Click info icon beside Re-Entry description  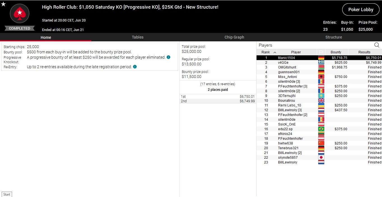(135, 67)
